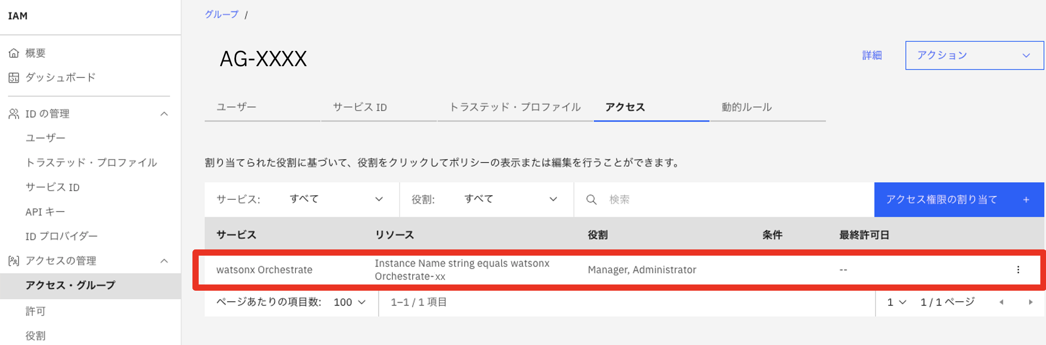The image size is (1046, 345).
Task: Click the ID の管理 people icon
Action: coord(14,114)
